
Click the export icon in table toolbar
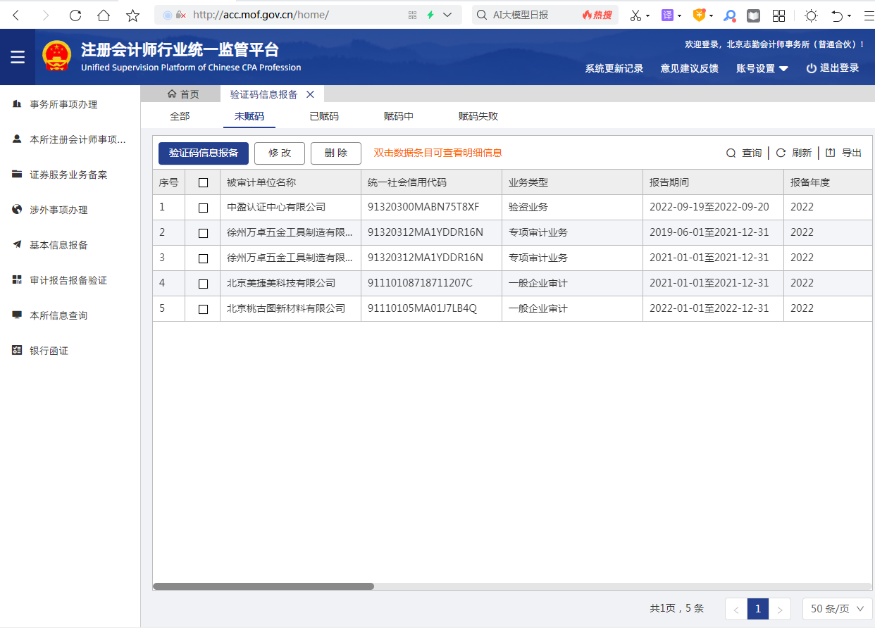pos(830,153)
